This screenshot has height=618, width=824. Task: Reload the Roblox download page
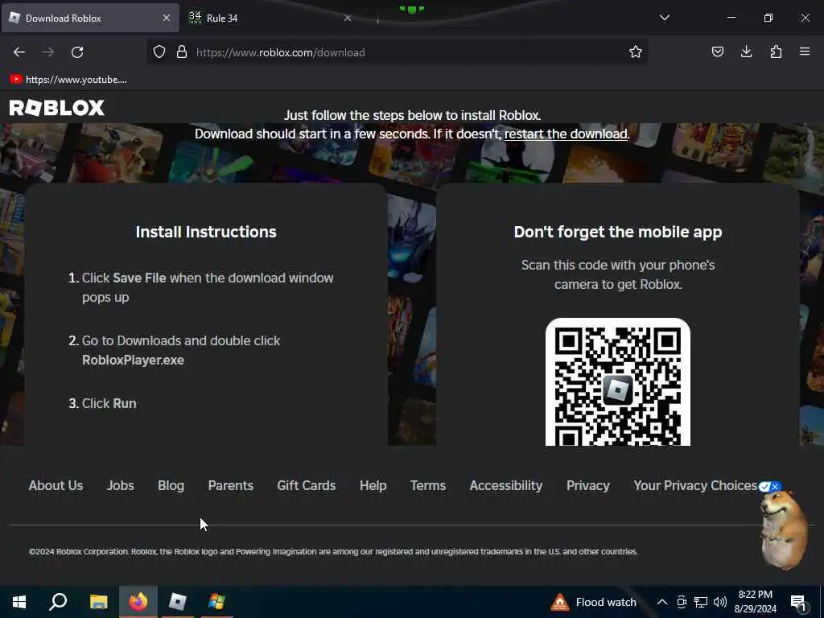pos(77,52)
